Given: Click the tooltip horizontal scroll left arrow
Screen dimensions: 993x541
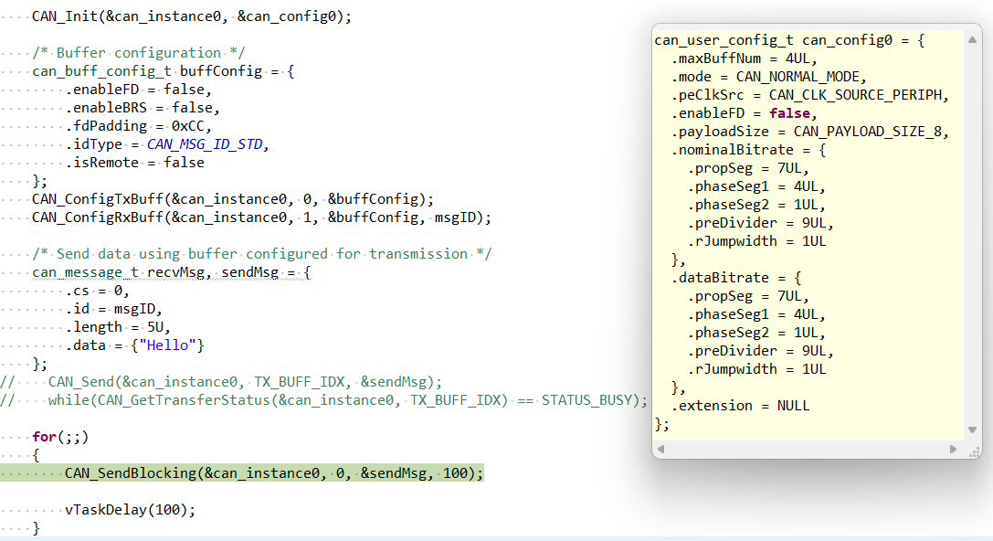Looking at the screenshot, I should (x=660, y=449).
